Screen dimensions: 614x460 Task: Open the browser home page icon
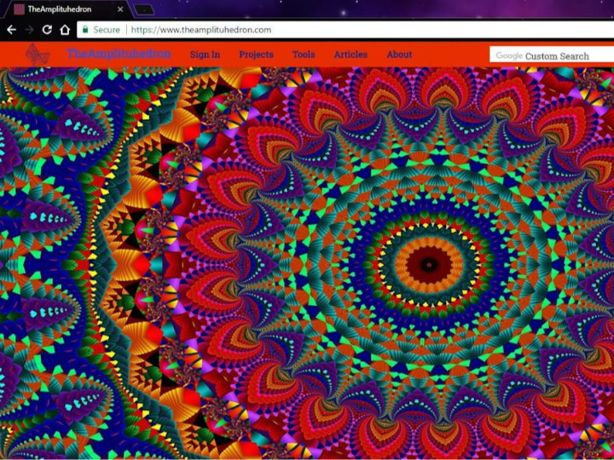65,30
